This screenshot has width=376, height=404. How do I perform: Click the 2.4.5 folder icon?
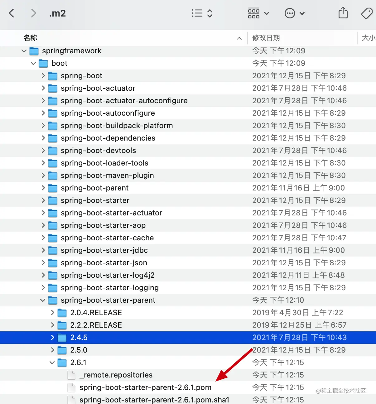(62, 338)
